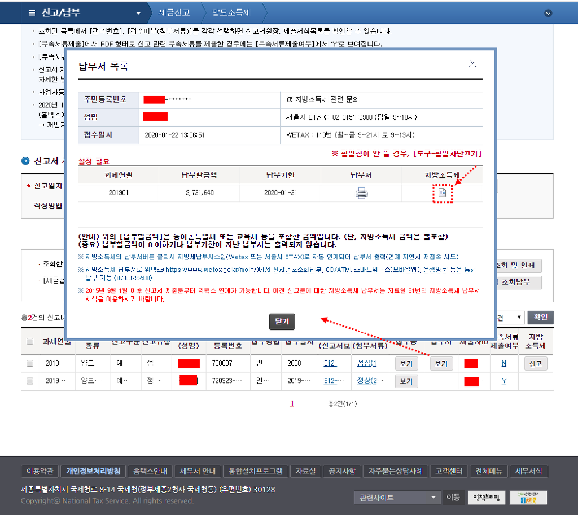The image size is (578, 515).
Task: Open the page-size dropdown next to 확인
Action: point(510,317)
